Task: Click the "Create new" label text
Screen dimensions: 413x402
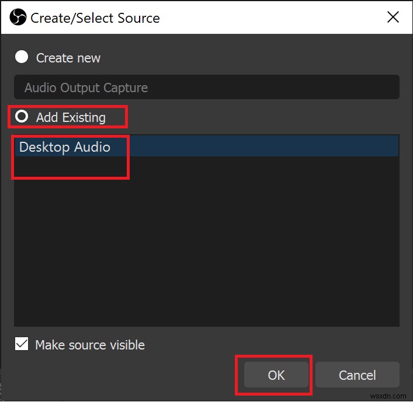Action: tap(68, 58)
